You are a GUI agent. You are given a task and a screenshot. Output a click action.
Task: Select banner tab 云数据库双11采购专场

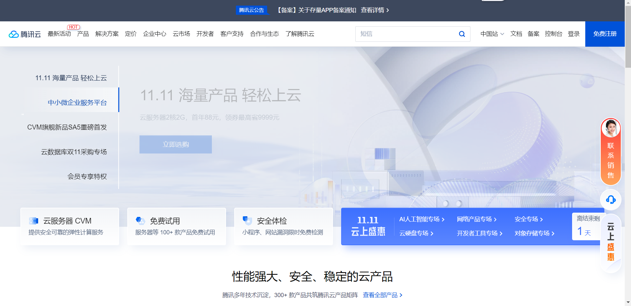[x=74, y=152]
